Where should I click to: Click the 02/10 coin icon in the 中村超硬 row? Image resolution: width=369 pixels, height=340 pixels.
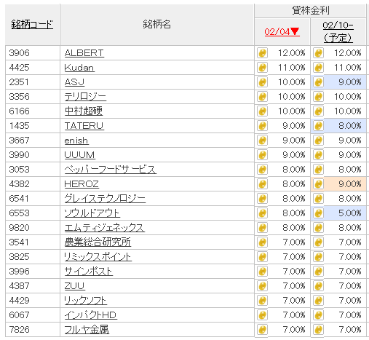pyautogui.click(x=318, y=111)
